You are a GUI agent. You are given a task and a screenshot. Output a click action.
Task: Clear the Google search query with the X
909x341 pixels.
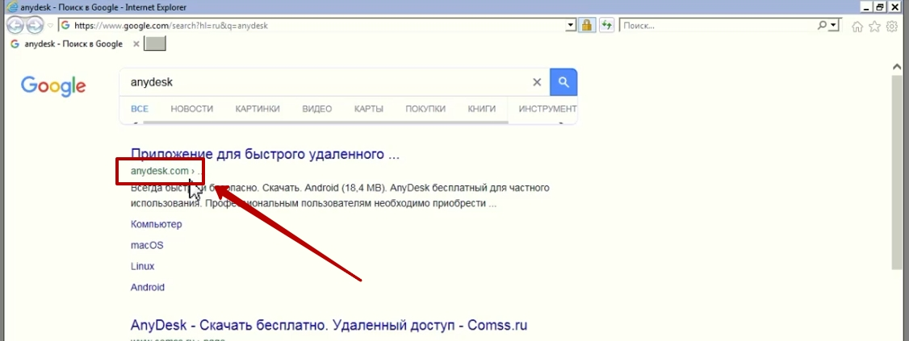[537, 82]
